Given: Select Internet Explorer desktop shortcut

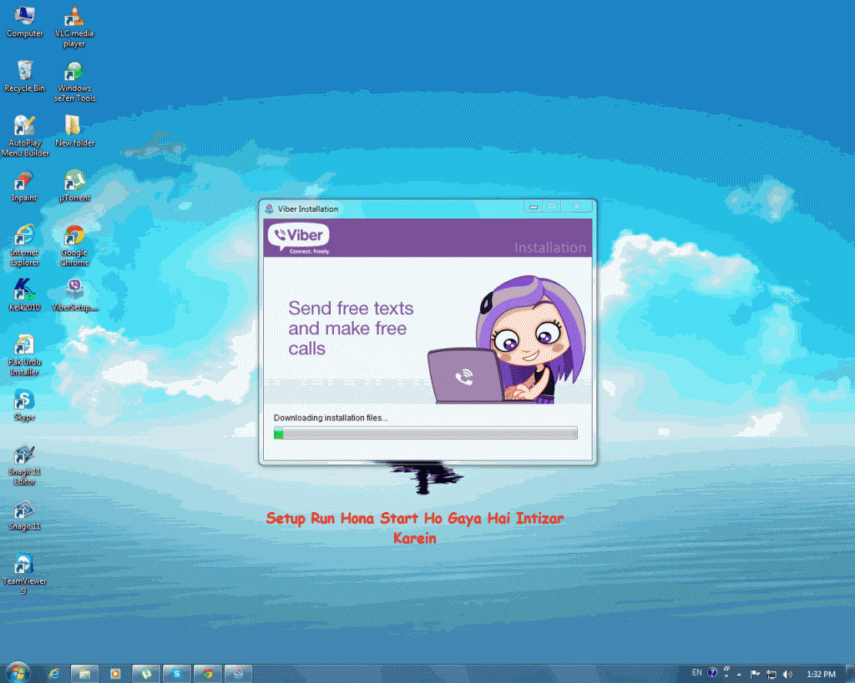Looking at the screenshot, I should (x=24, y=246).
